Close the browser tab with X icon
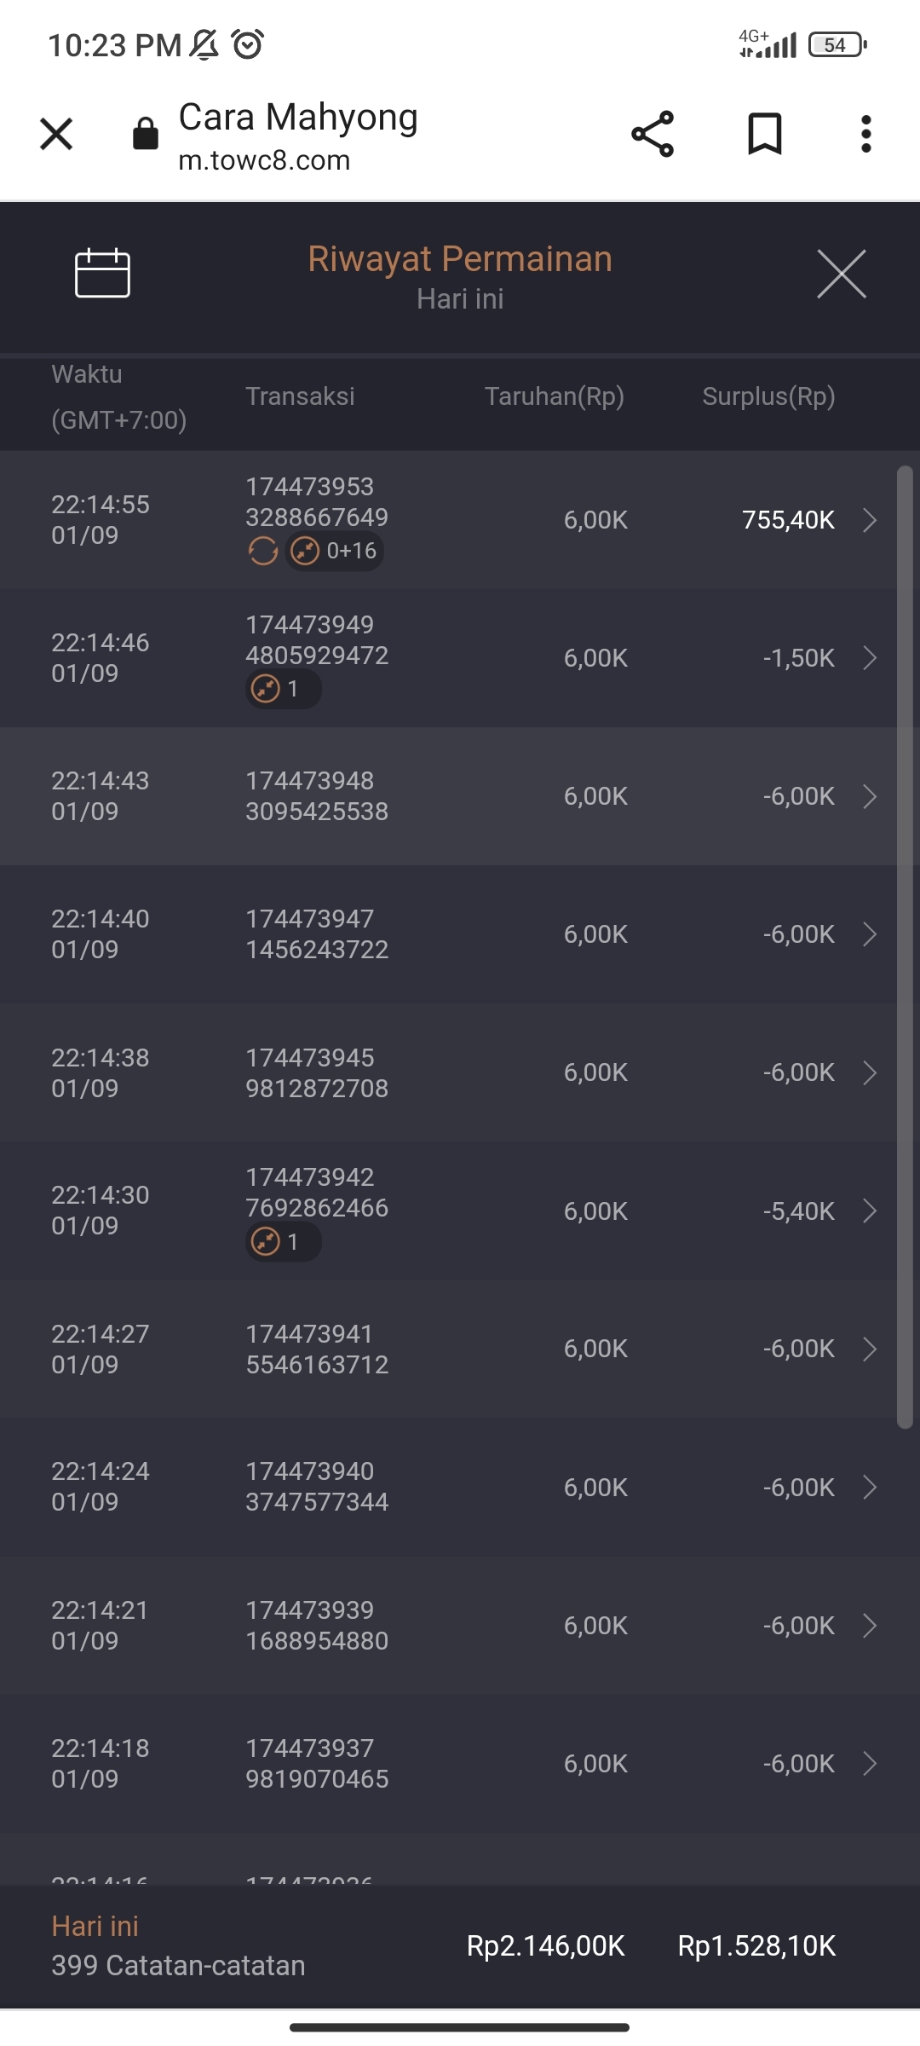 [56, 134]
